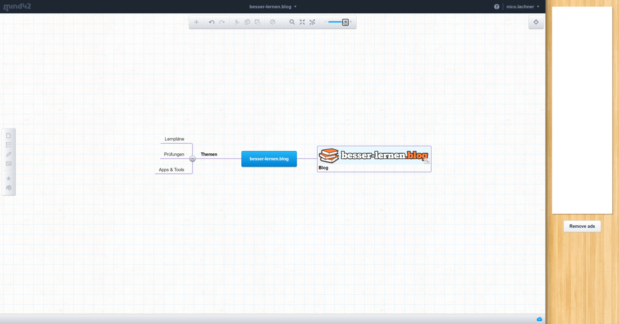Select the Prüfungen node
Screen dimensions: 619x324
point(174,154)
